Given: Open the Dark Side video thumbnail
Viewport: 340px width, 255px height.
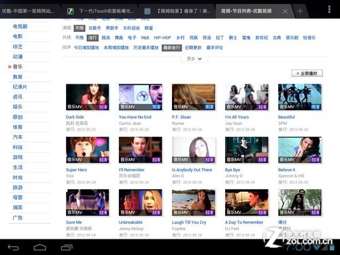Looking at the screenshot, I should (x=88, y=97).
